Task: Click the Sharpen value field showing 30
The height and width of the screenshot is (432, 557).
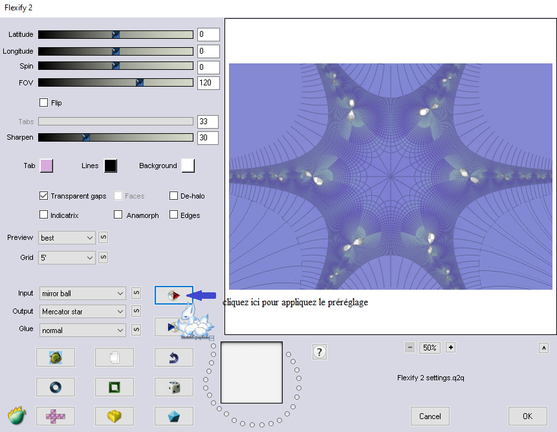Action: pyautogui.click(x=208, y=137)
